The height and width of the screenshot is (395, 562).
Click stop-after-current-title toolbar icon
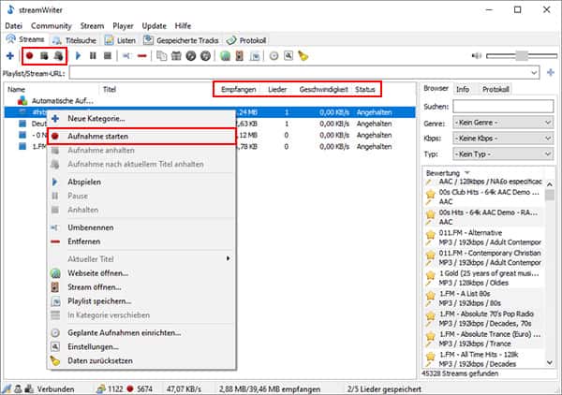click(x=58, y=56)
